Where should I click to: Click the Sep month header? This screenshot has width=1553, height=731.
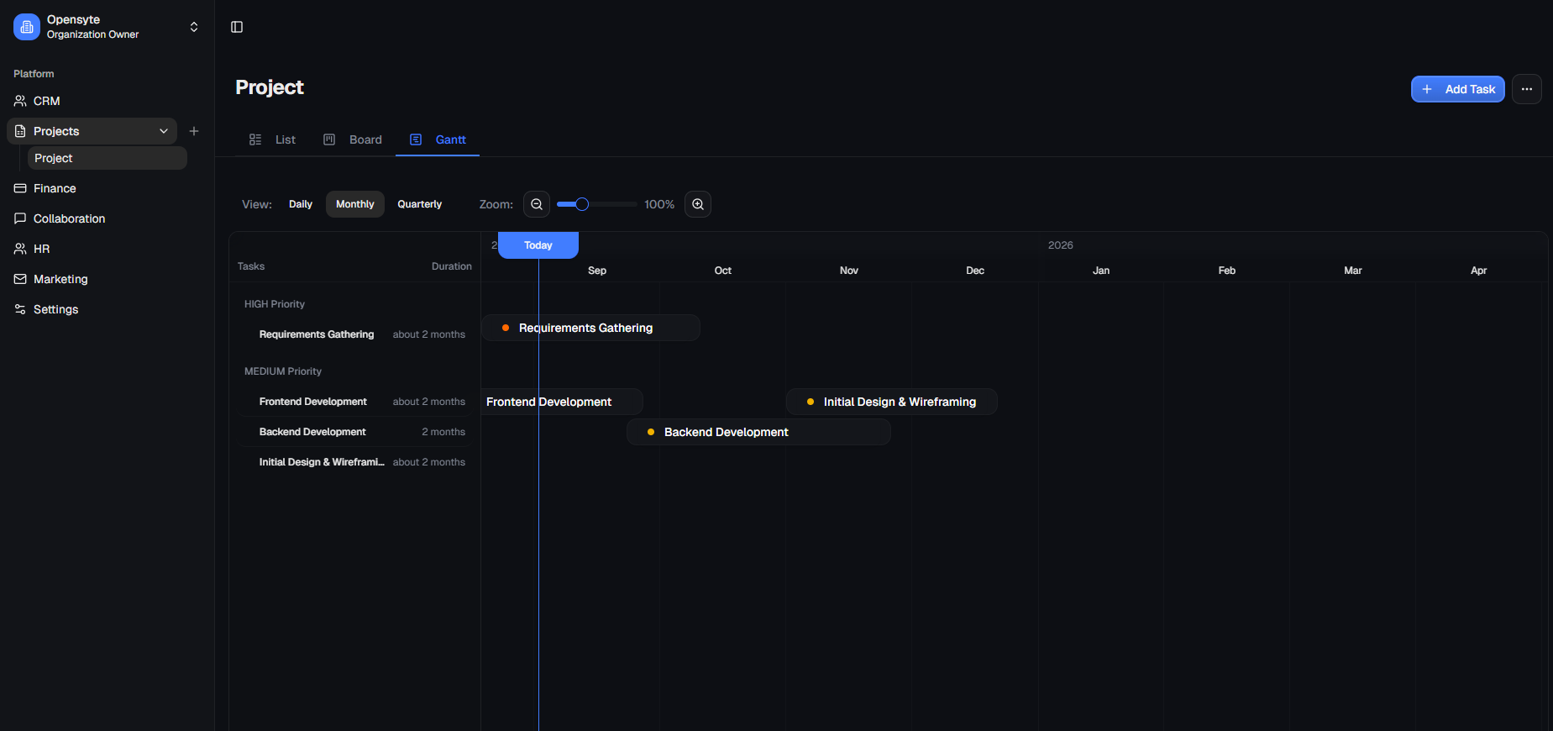tap(597, 271)
